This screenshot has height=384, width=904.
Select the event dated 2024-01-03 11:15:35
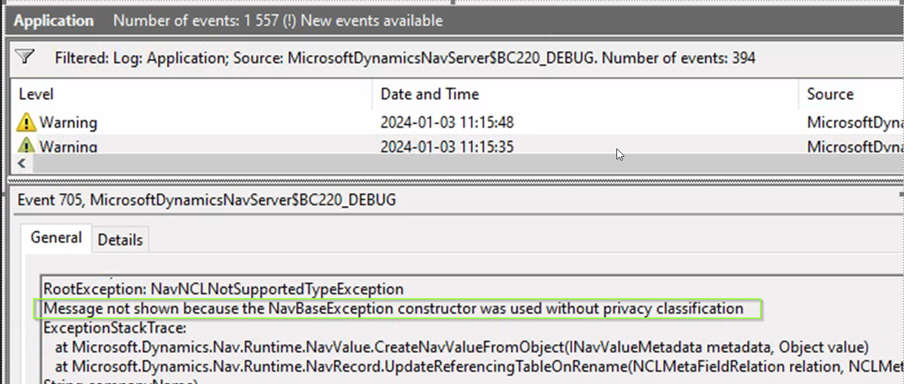[x=447, y=147]
